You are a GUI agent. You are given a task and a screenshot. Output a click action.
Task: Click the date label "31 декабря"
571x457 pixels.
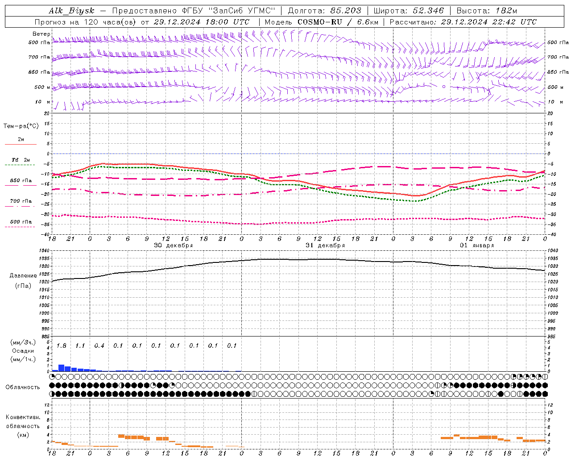(x=325, y=245)
